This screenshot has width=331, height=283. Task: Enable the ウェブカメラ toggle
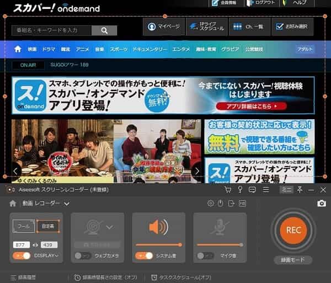click(82, 255)
